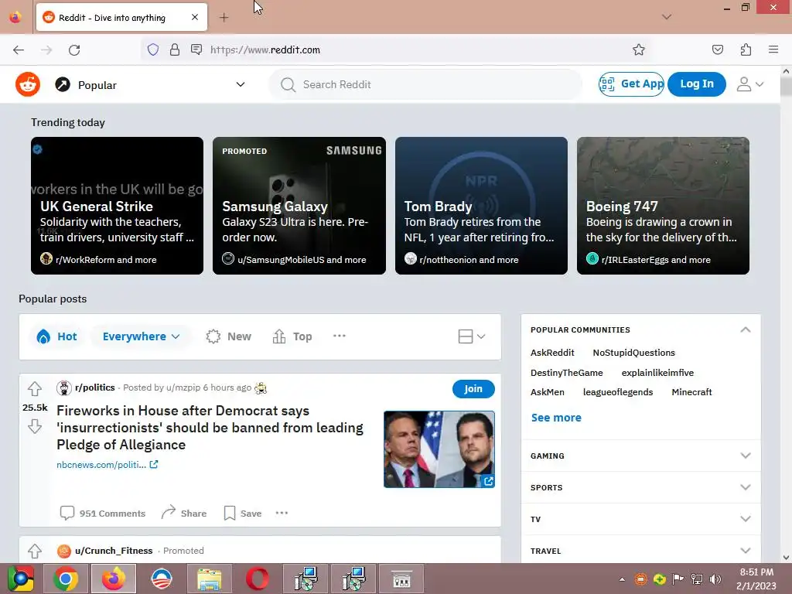The image size is (792, 594).
Task: Select the New sort tab
Action: coord(228,336)
